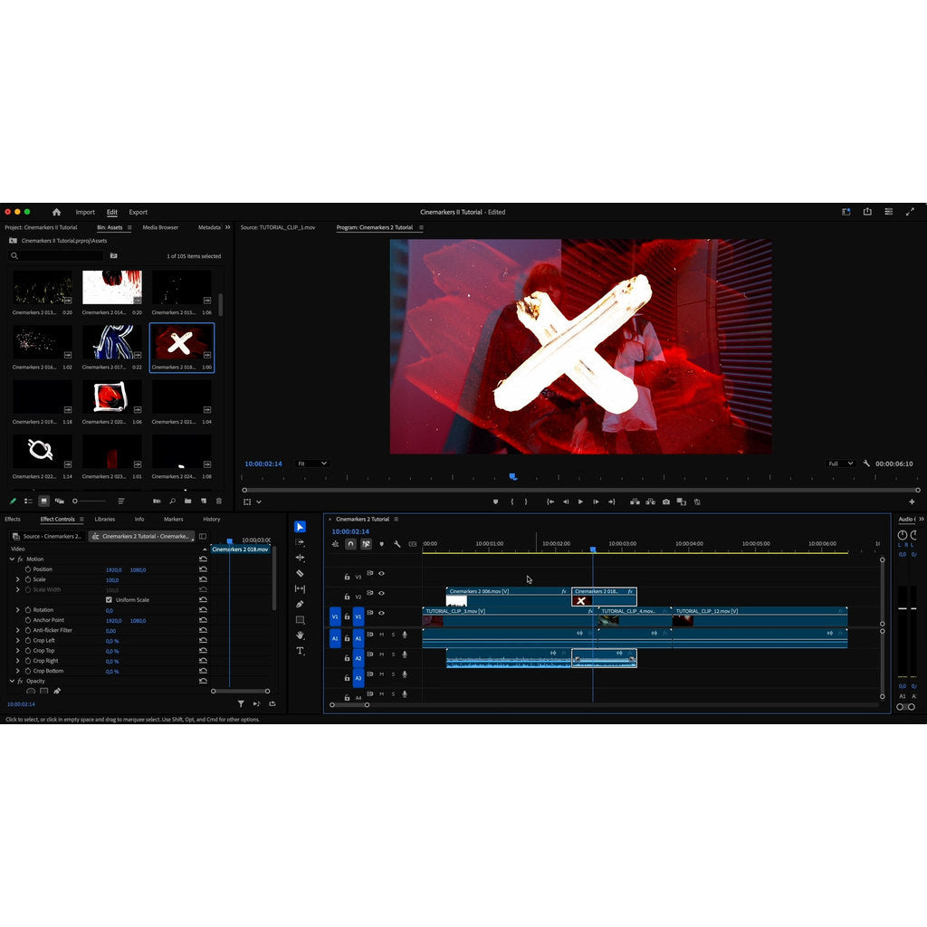927x927 pixels.
Task: Select the Razor tool
Action: 300,573
